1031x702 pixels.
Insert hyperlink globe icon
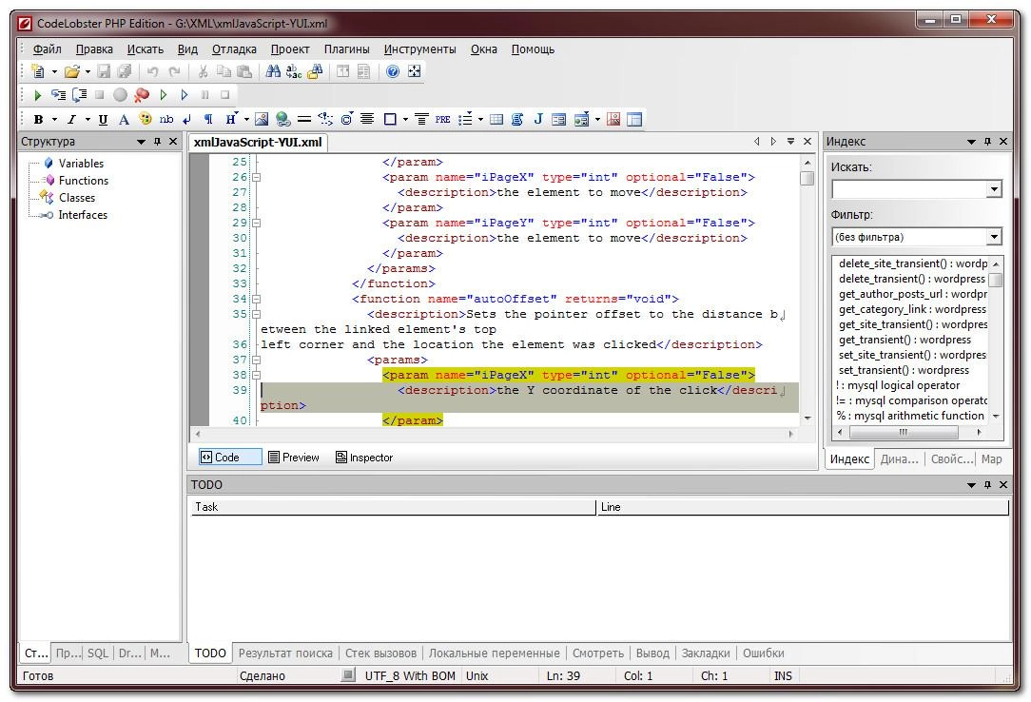[283, 119]
